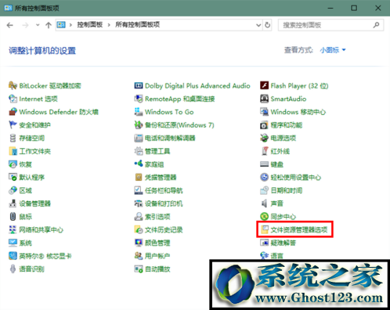
Task: Click the 安全和维护 flag icon
Action: pyautogui.click(x=13, y=124)
